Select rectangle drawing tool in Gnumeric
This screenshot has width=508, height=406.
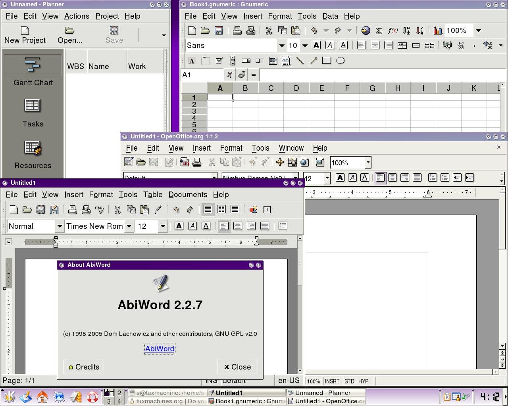point(327,61)
